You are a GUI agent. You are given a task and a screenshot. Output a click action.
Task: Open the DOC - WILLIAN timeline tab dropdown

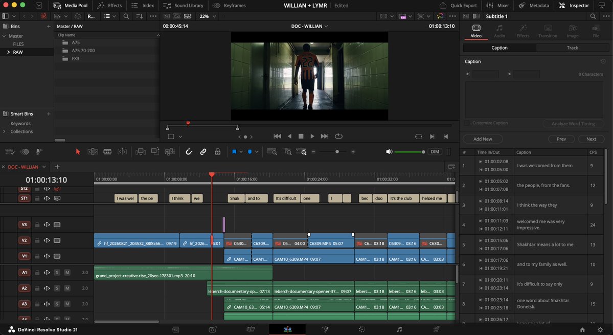pos(44,167)
